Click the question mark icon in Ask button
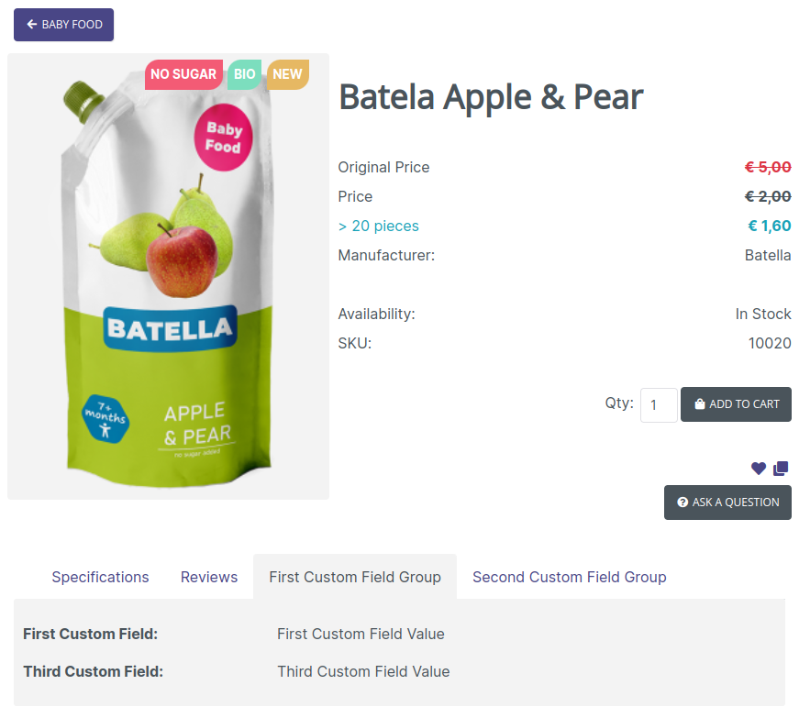 [682, 503]
